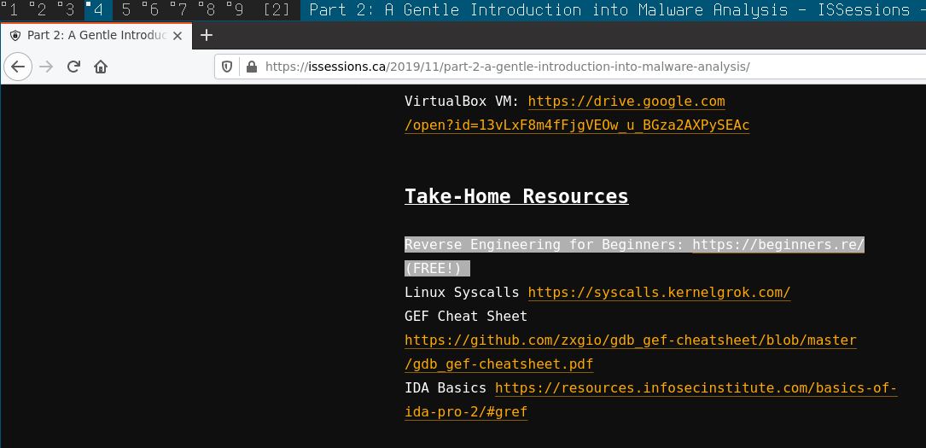Screen dimensions: 926x448
Task: Click the "VirtualBox VM:" label text
Action: (462, 102)
